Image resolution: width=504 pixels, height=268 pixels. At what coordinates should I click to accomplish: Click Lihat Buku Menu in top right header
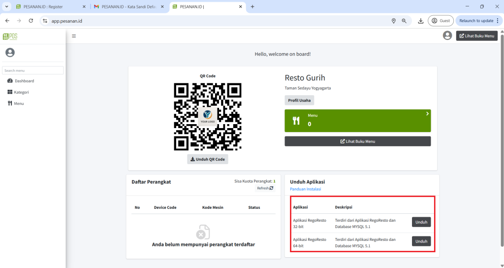[476, 36]
